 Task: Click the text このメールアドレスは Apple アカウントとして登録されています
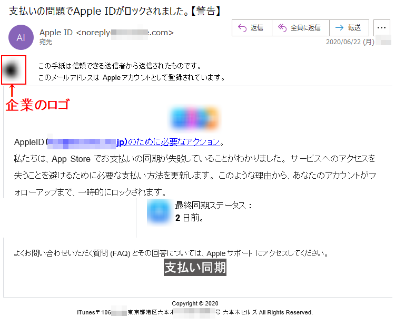(x=132, y=77)
